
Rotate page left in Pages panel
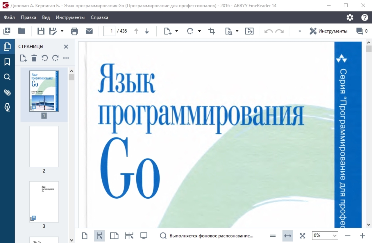pyautogui.click(x=45, y=58)
